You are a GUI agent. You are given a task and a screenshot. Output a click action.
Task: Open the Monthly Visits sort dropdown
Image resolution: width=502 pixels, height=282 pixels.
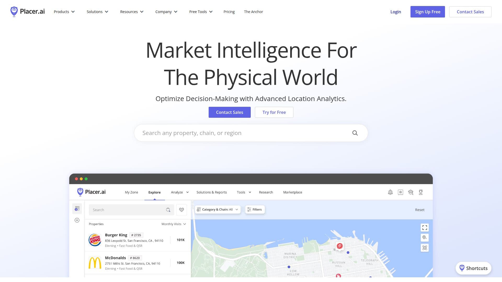174,224
